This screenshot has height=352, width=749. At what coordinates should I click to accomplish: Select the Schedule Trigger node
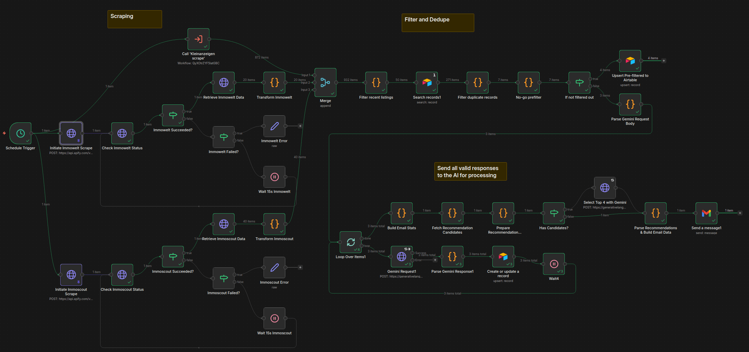[20, 134]
